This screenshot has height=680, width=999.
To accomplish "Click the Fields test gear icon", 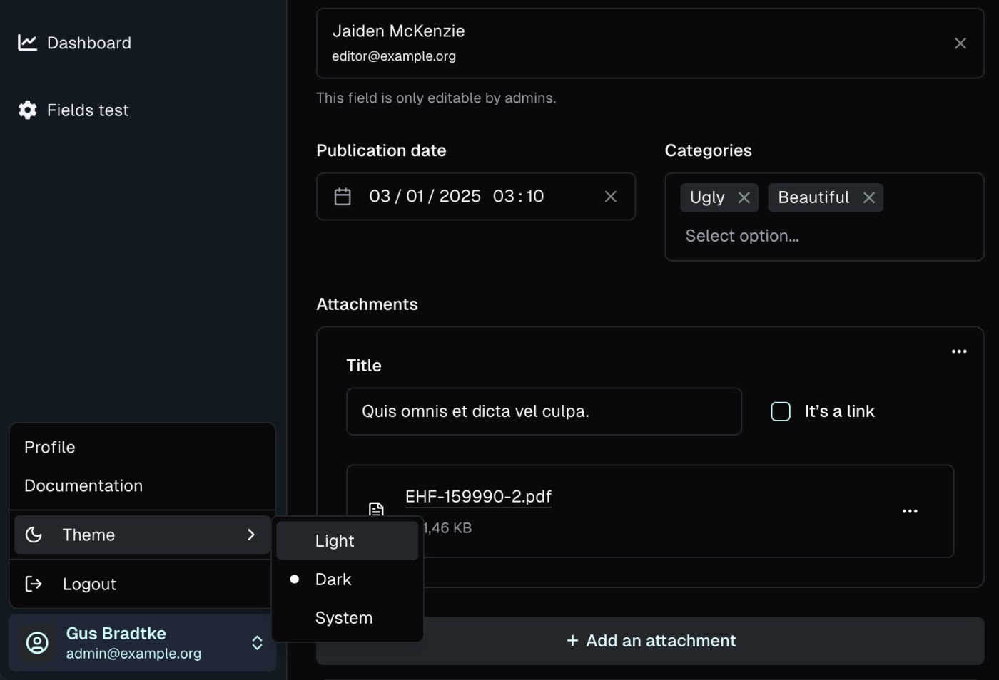I will click(x=27, y=110).
